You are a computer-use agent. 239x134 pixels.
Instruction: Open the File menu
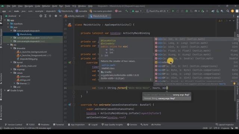pyautogui.click(x=8, y=6)
